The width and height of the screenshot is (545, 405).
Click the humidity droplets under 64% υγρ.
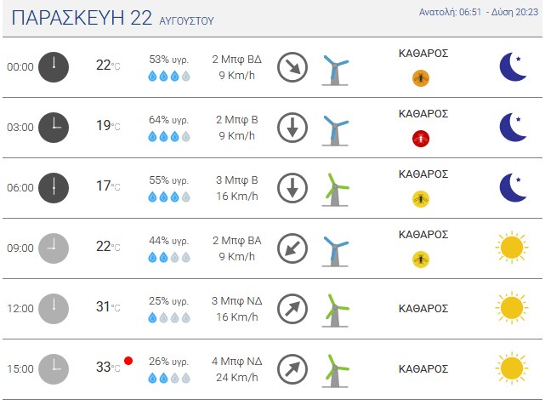click(169, 136)
